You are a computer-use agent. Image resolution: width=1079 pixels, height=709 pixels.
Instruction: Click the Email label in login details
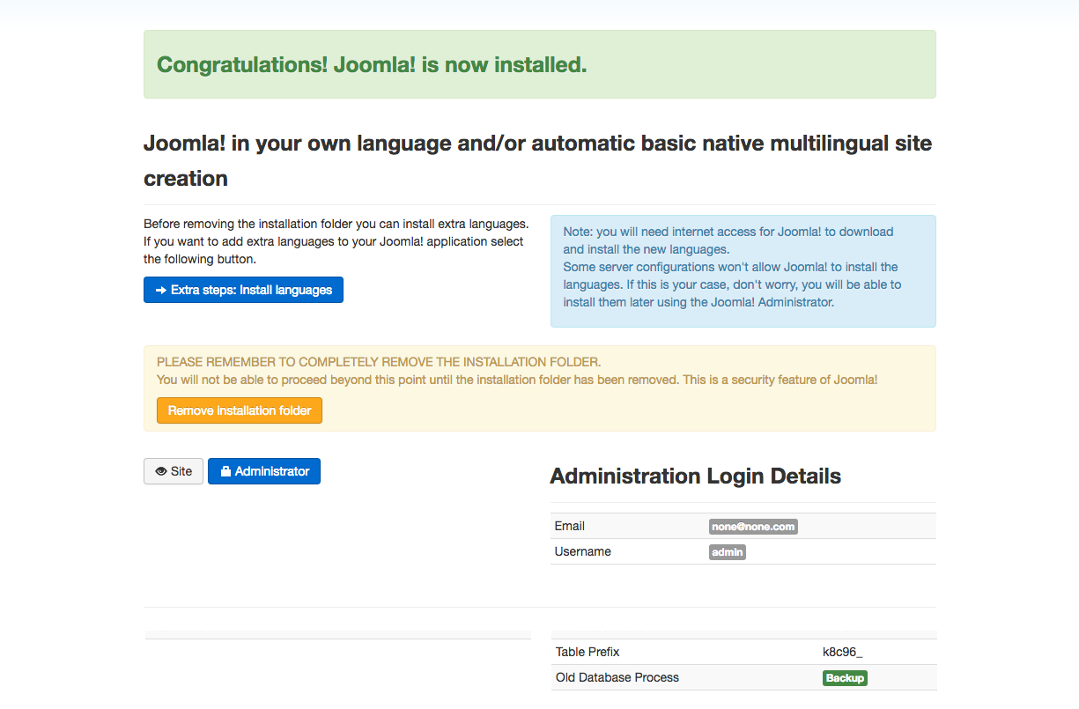click(570, 526)
